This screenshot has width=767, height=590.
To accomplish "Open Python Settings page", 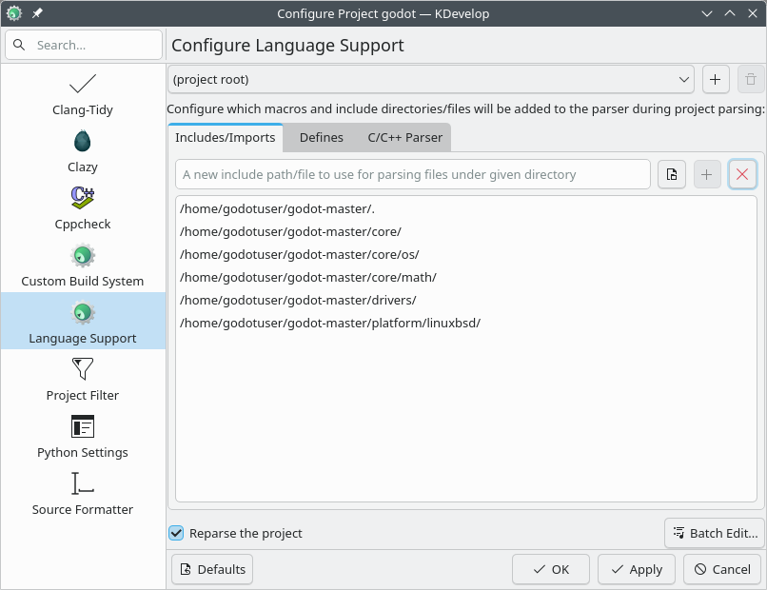I will (83, 436).
